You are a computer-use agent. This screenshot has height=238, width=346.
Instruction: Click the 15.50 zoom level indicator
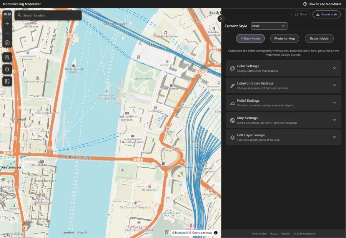[x=7, y=14]
